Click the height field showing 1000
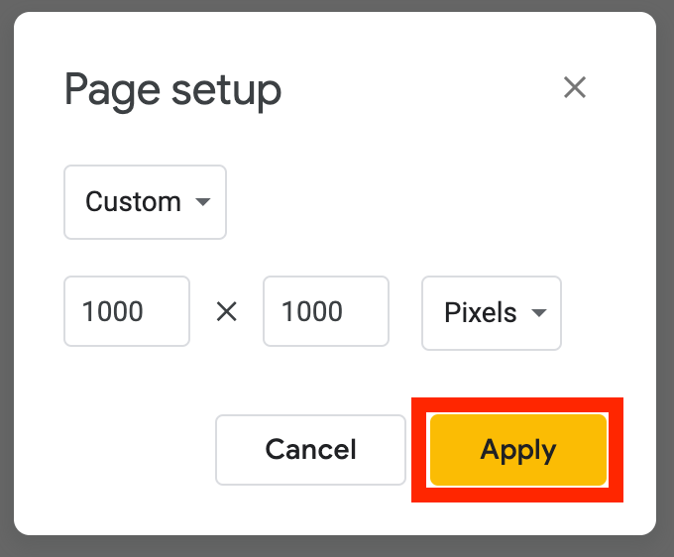674x557 pixels. (325, 312)
